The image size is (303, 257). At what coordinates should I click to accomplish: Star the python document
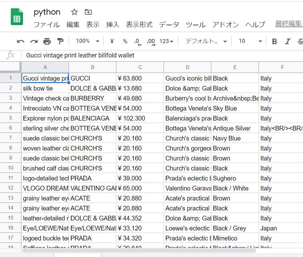(x=74, y=12)
